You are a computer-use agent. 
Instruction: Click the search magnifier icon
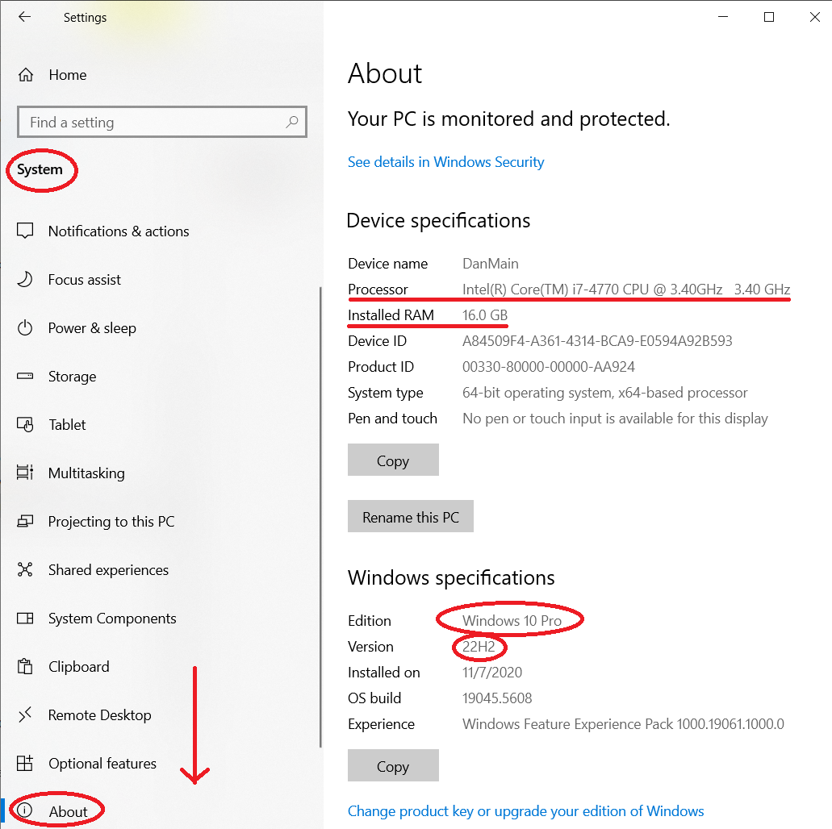291,123
